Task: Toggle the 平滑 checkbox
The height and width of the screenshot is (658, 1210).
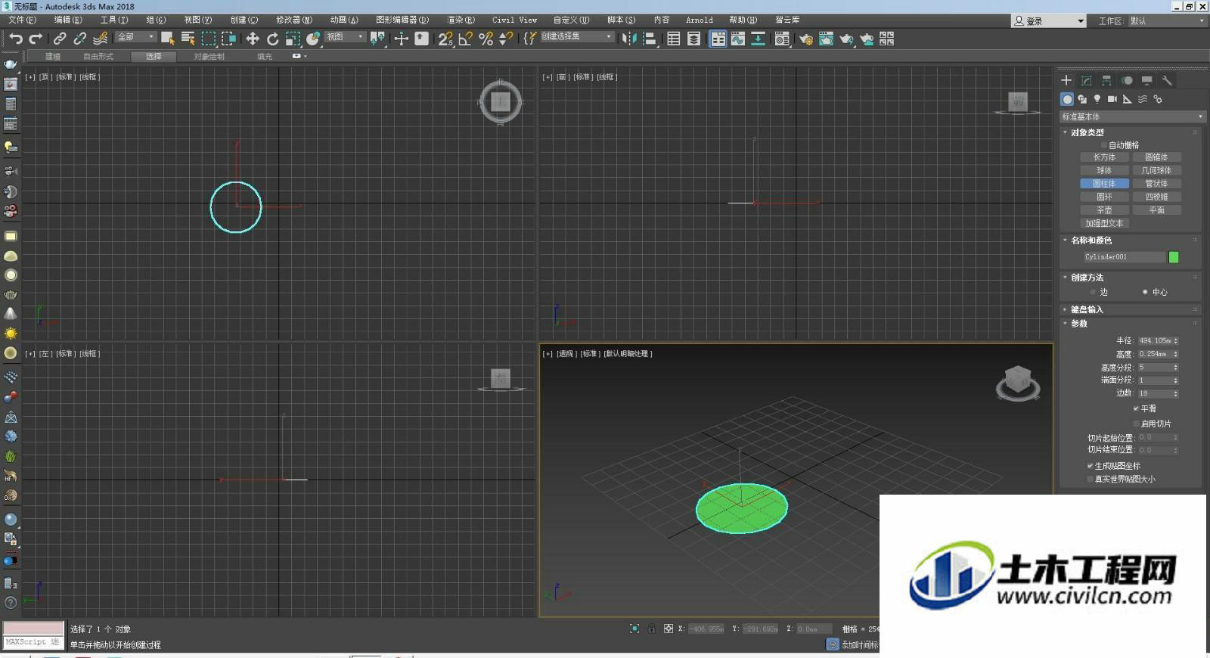Action: click(1136, 408)
